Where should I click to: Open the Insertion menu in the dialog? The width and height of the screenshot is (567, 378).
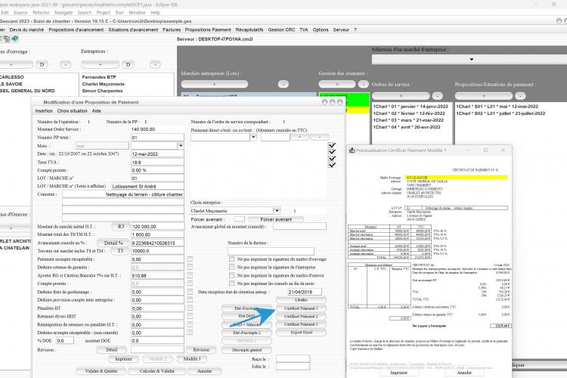click(44, 110)
